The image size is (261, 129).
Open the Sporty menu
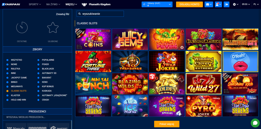pyautogui.click(x=35, y=5)
